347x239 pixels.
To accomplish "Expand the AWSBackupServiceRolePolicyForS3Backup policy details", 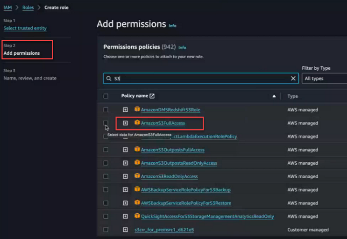I will [x=126, y=189].
